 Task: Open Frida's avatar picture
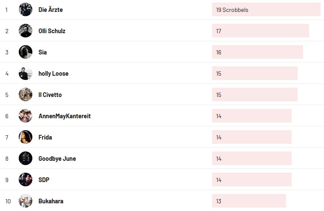(x=26, y=137)
